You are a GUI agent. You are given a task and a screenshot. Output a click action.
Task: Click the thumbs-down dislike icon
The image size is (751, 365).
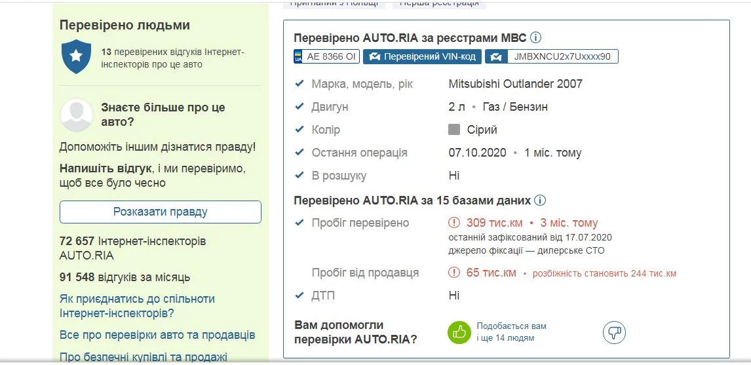pos(614,332)
